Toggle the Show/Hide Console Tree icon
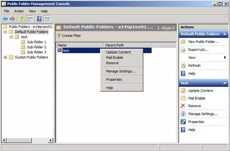Viewport: 230px width, 151px height. (x=30, y=19)
